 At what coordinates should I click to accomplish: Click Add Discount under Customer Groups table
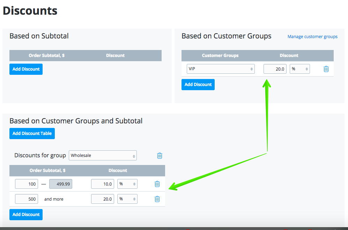coord(198,85)
